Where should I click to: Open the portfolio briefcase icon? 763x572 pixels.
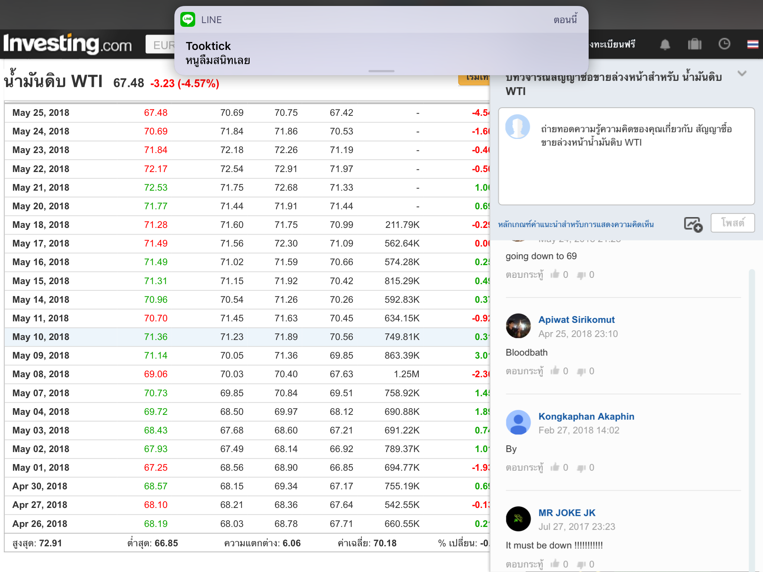(x=694, y=45)
